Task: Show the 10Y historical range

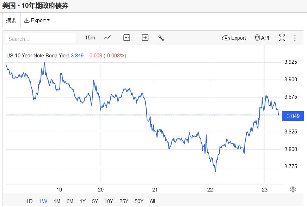Action: [109, 201]
